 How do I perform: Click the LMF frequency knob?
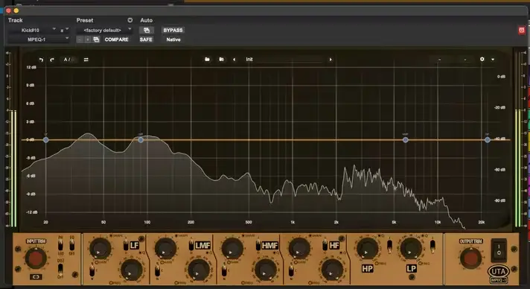(x=198, y=270)
